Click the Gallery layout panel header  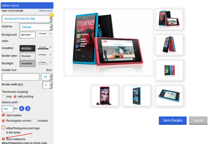pos(27,5)
